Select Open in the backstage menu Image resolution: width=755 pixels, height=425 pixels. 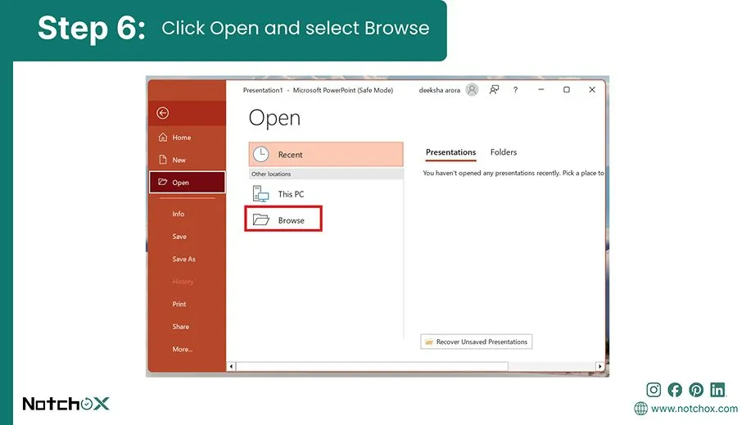pos(188,183)
